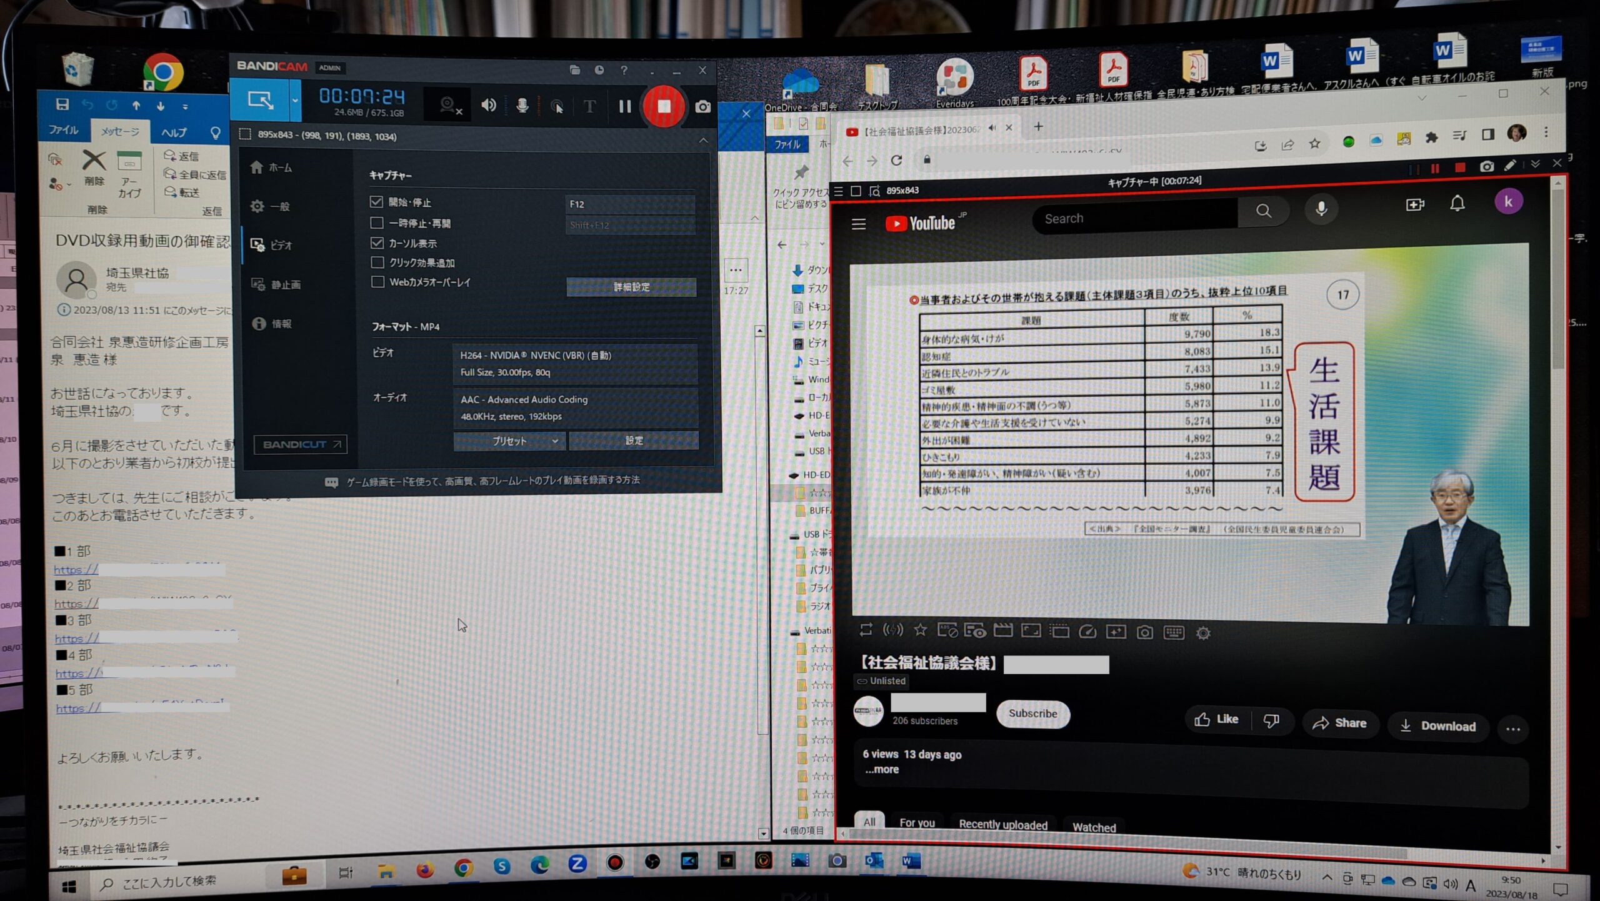Image resolution: width=1600 pixels, height=901 pixels.
Task: Dislike the YouTube video
Action: pyautogui.click(x=1271, y=721)
